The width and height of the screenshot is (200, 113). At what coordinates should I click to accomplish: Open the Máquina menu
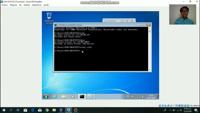(x=13, y=5)
